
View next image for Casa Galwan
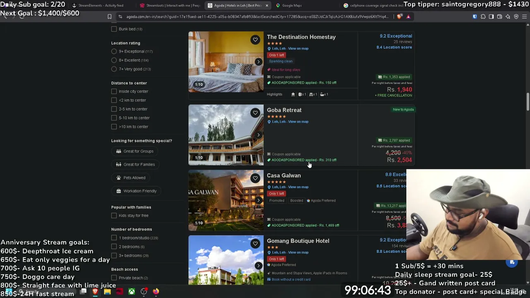point(258,200)
